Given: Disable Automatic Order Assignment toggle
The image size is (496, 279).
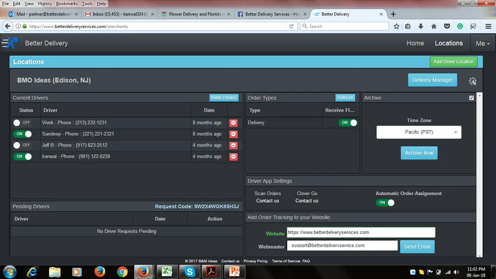Looking at the screenshot, I should [385, 203].
